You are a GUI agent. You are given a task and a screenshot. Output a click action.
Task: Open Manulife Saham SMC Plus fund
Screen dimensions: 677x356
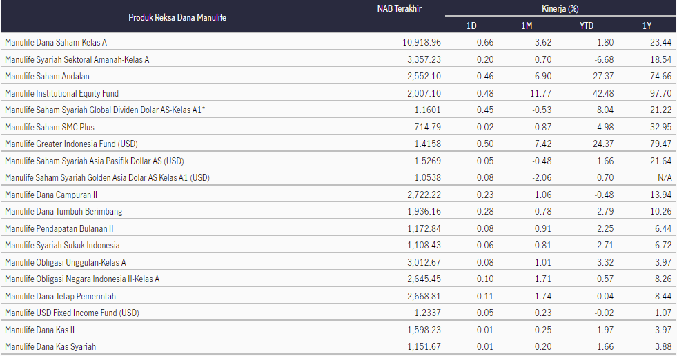pyautogui.click(x=49, y=128)
